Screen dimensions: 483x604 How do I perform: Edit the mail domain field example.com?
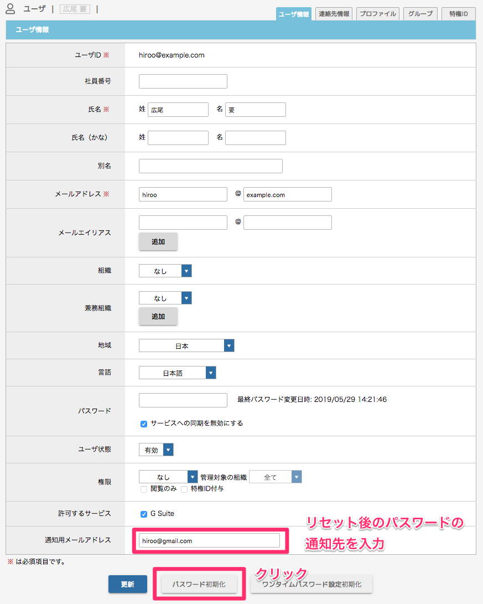[288, 194]
